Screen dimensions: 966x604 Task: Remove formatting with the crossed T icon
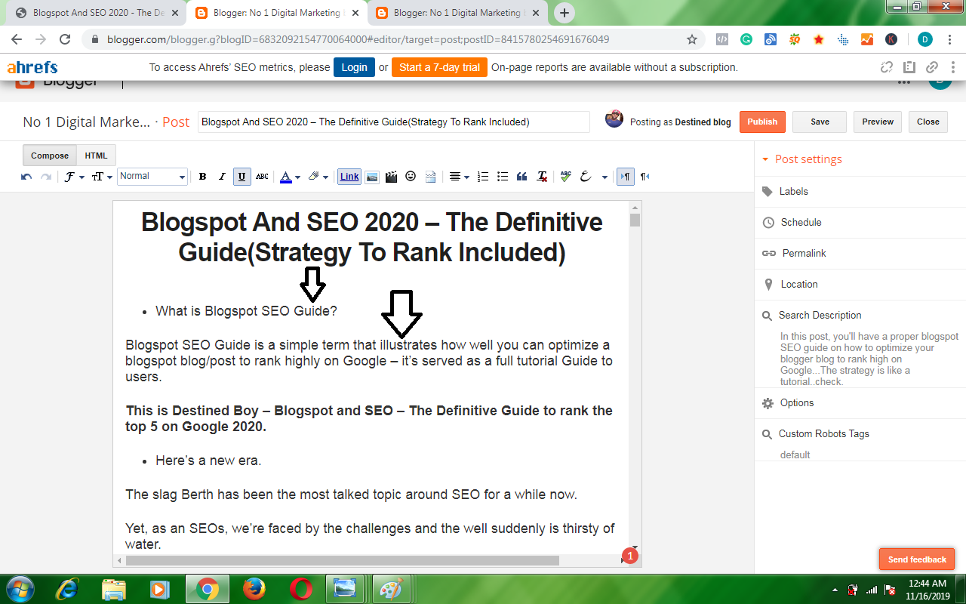[542, 177]
